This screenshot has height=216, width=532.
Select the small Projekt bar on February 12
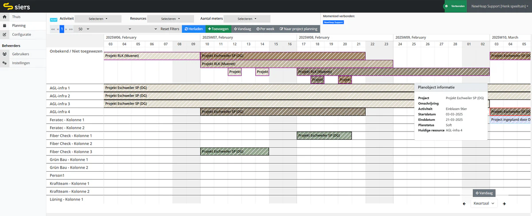coord(235,72)
